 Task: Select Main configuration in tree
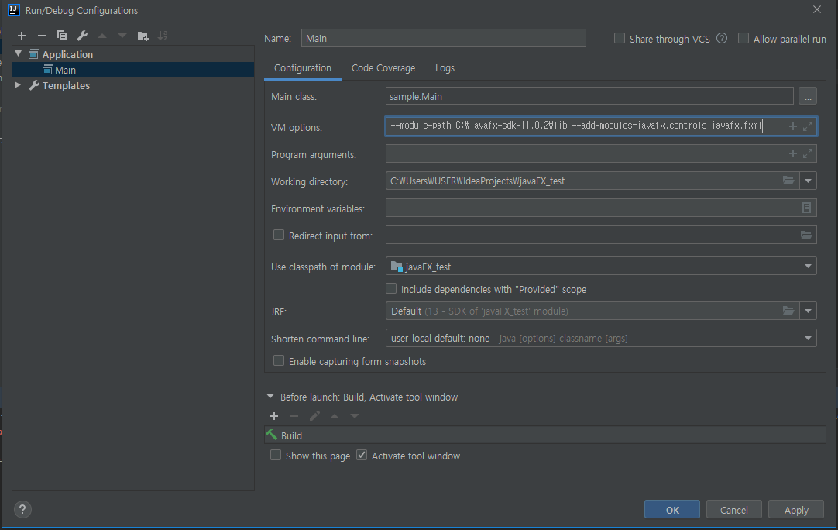pos(133,70)
